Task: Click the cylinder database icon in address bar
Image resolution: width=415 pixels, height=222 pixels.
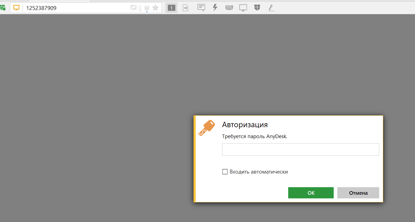Action: pyautogui.click(x=147, y=8)
